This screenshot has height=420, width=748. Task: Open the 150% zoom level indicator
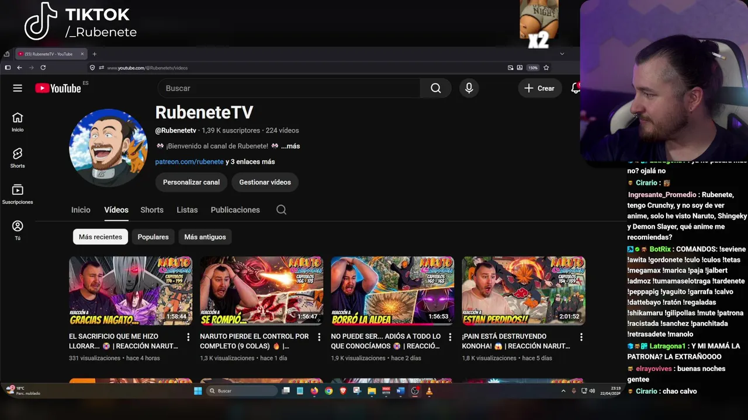click(x=533, y=68)
